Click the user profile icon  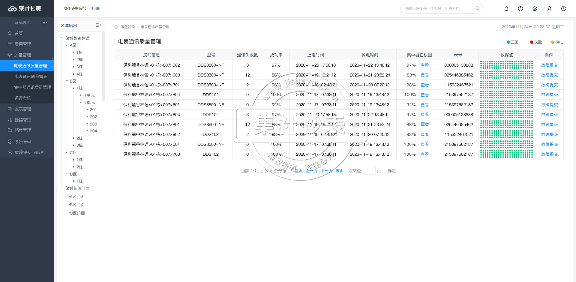[549, 9]
